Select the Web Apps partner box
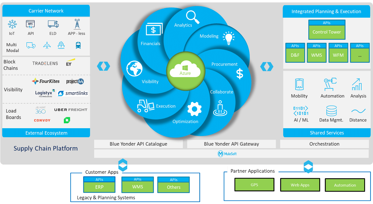Image resolution: width=373 pixels, height=204 pixels. pyautogui.click(x=300, y=185)
